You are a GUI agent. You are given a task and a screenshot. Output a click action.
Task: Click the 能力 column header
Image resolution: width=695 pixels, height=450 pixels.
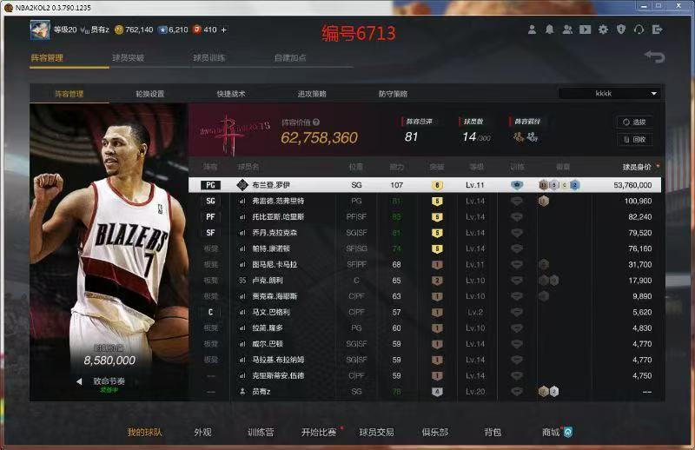[397, 167]
